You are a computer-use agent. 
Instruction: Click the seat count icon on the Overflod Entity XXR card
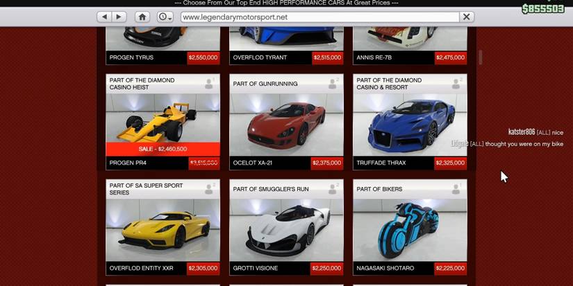209,189
